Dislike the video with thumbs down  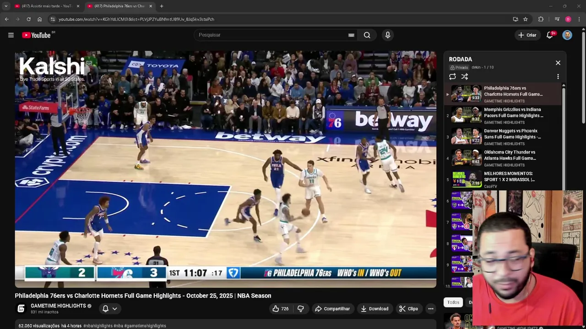pos(301,309)
